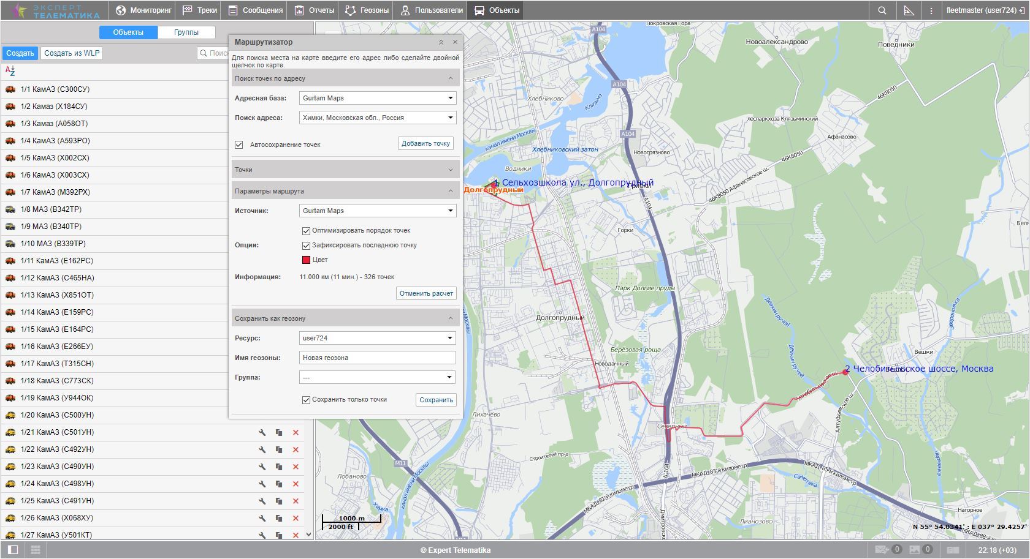Open the Ресурс dropdown
This screenshot has width=1030, height=559.
378,338
